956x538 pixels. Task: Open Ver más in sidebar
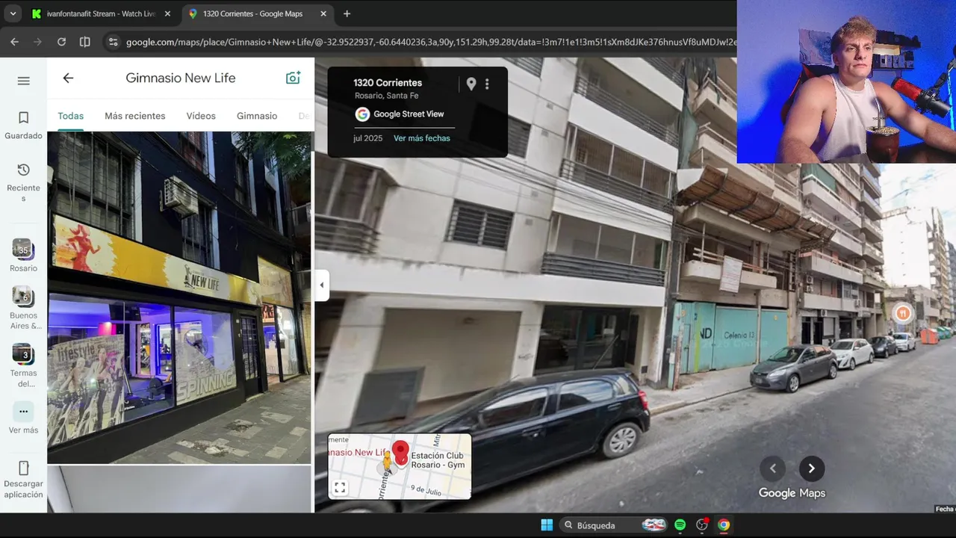click(23, 418)
